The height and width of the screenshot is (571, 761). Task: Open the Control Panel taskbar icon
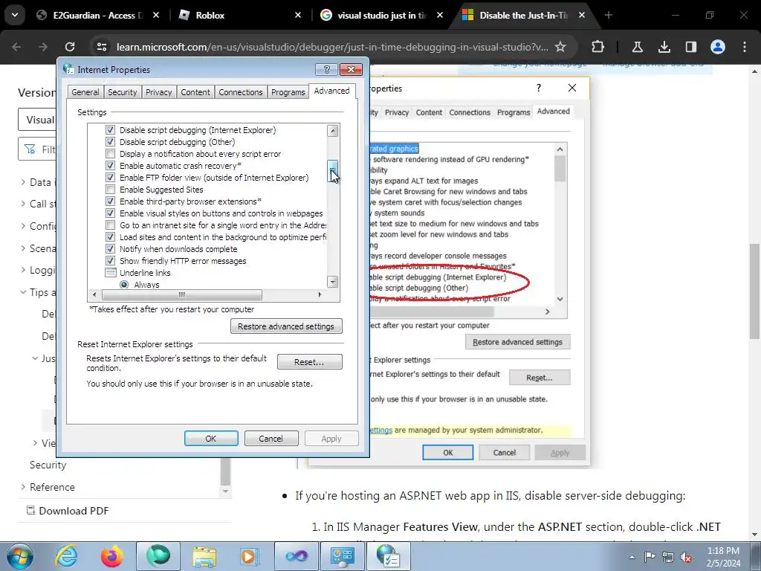pos(342,556)
